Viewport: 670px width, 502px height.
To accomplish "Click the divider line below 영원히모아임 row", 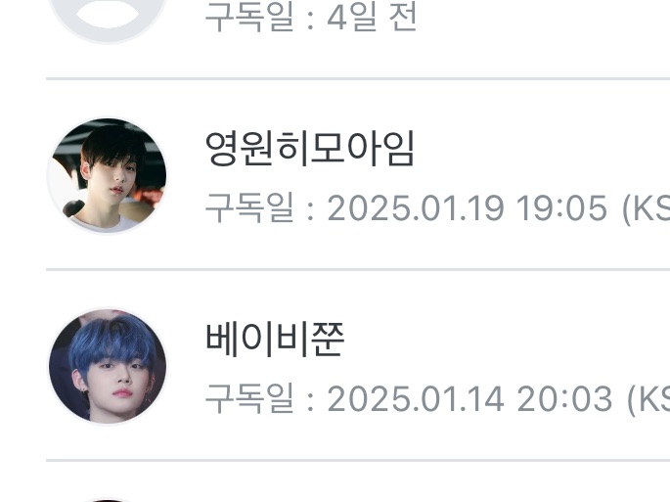I will (358, 270).
